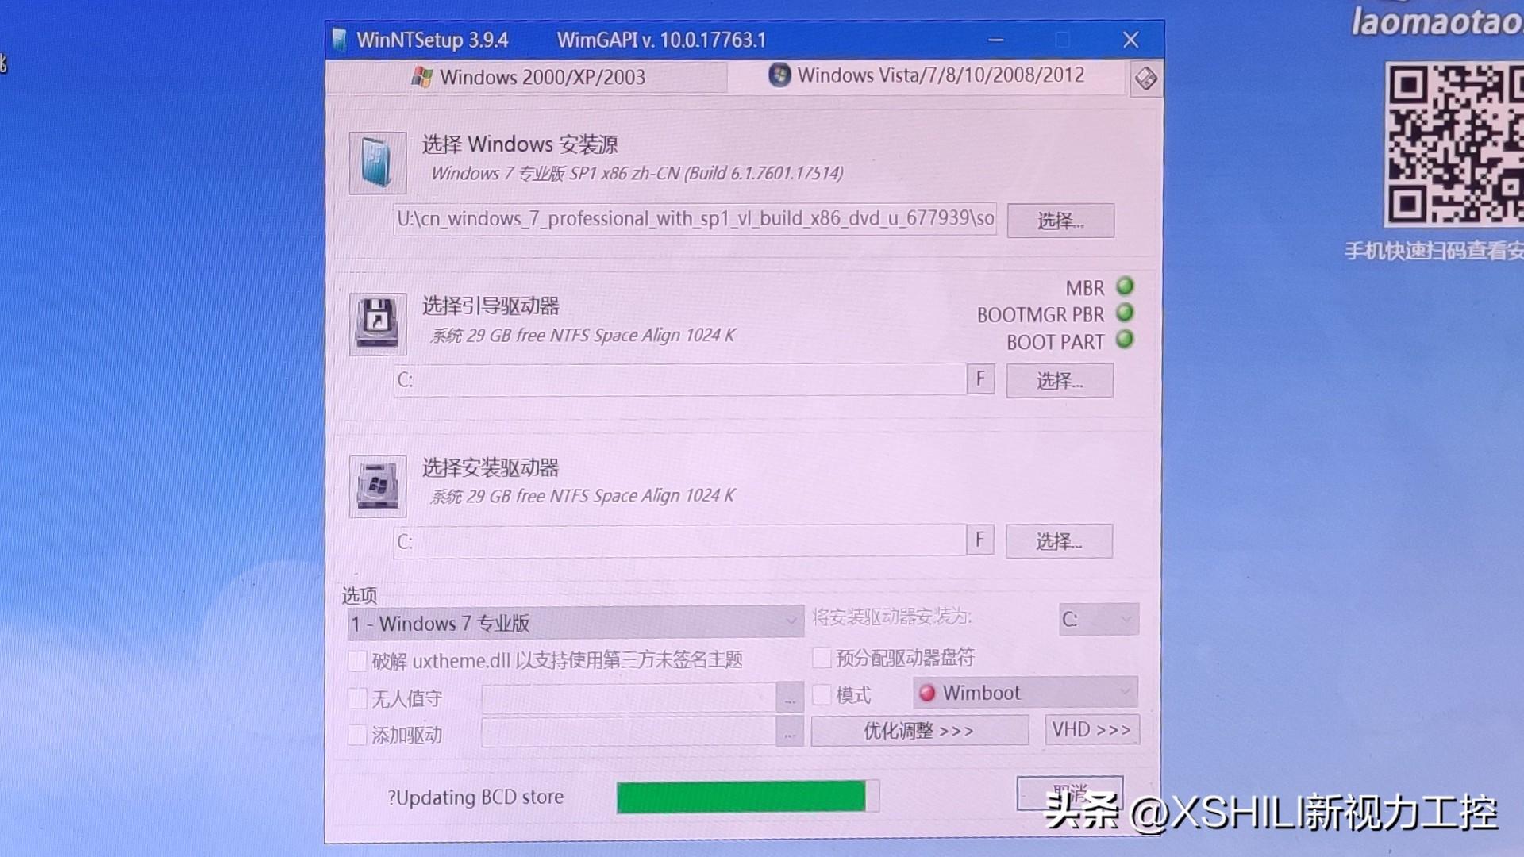
Task: Click the installation driver selector icon
Action: (x=379, y=483)
